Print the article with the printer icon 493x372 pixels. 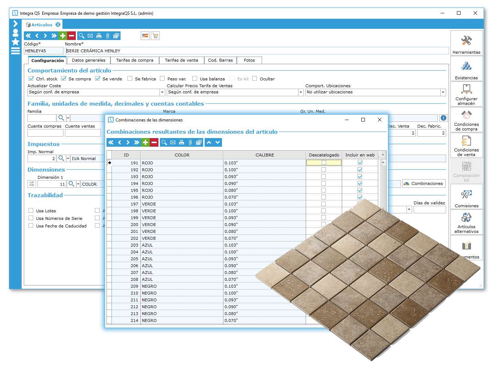pos(99,36)
